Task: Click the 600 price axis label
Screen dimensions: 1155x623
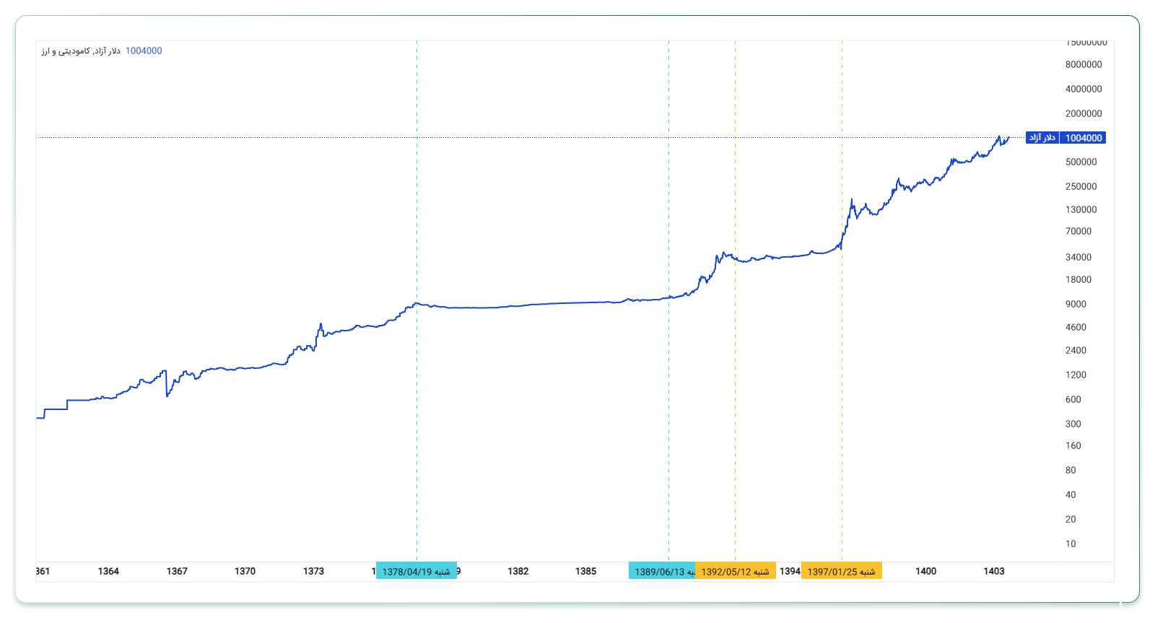Action: (x=1073, y=399)
